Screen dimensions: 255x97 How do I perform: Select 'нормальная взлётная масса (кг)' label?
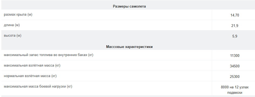(30, 76)
